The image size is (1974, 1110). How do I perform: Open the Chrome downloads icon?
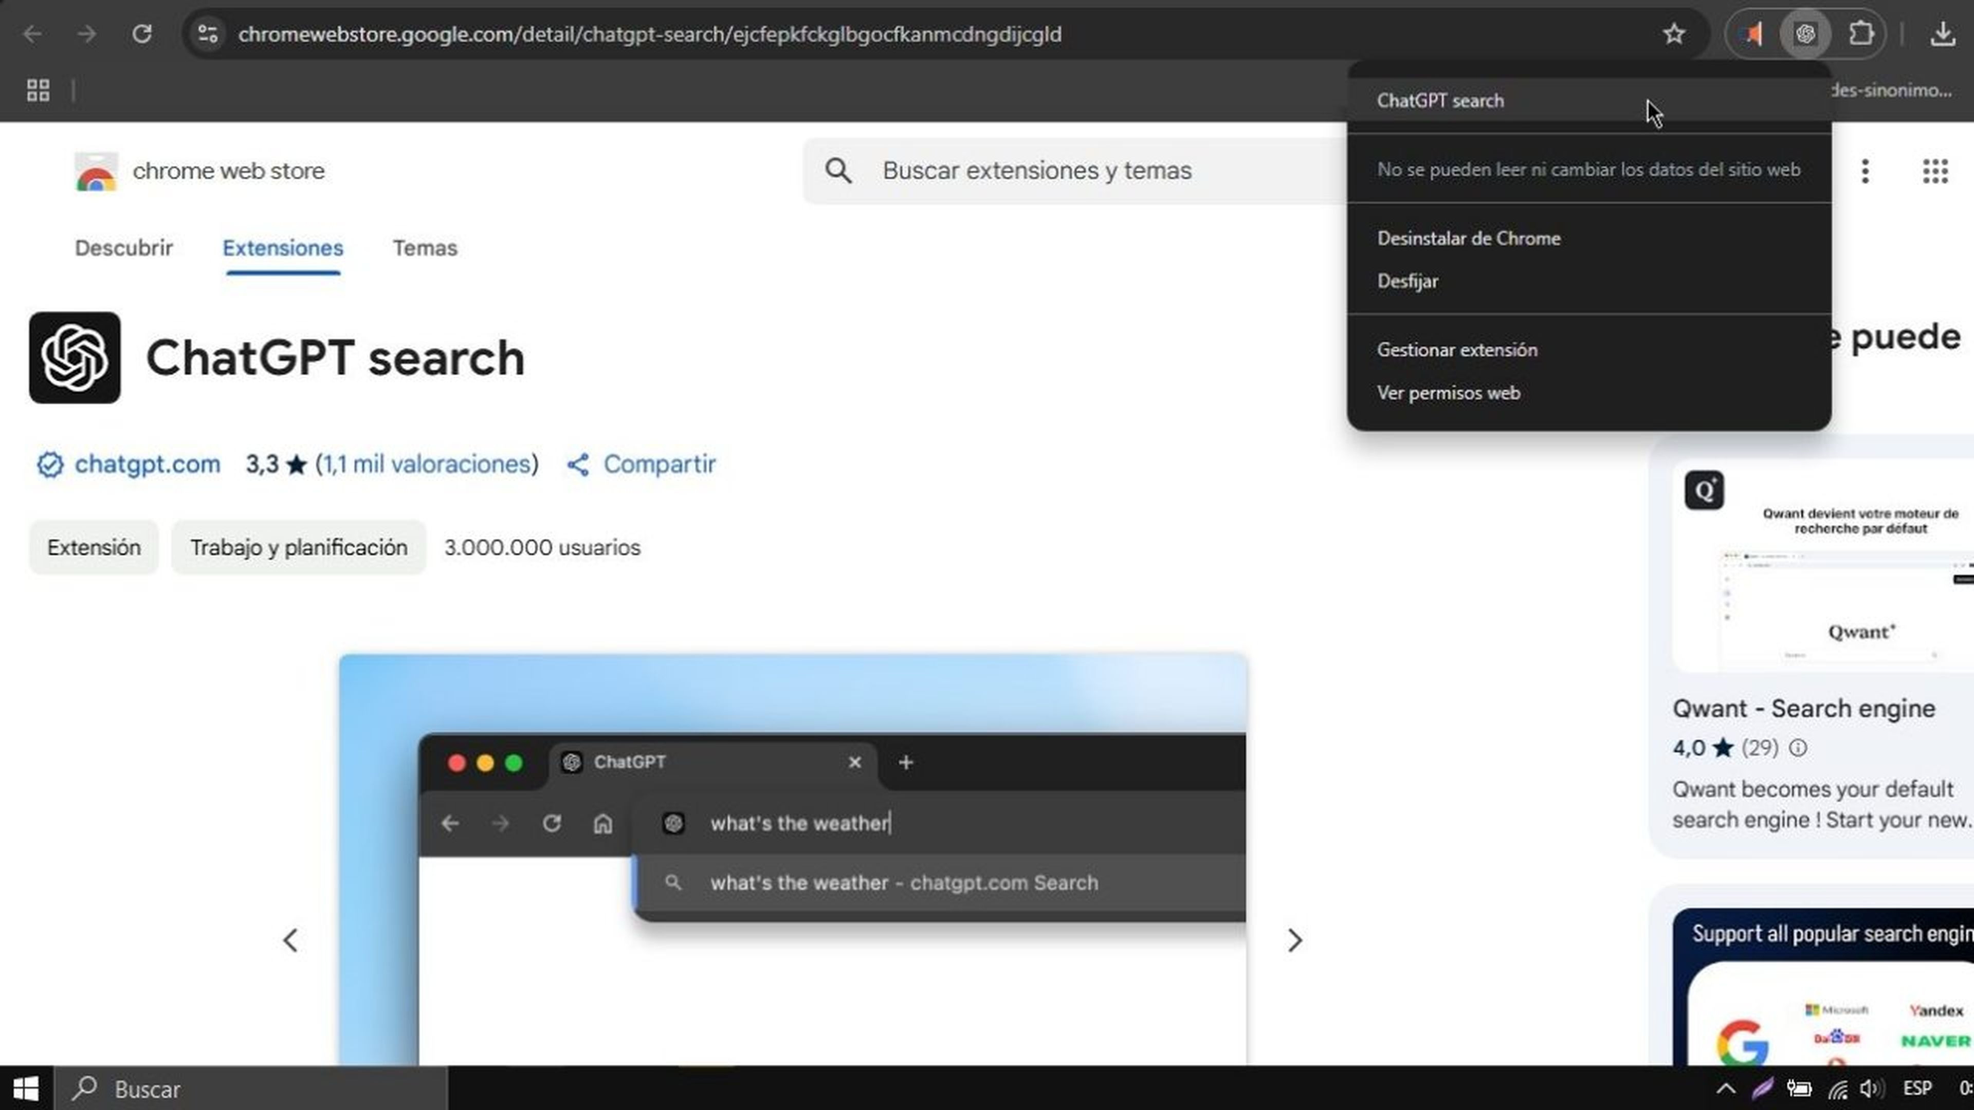coord(1943,34)
